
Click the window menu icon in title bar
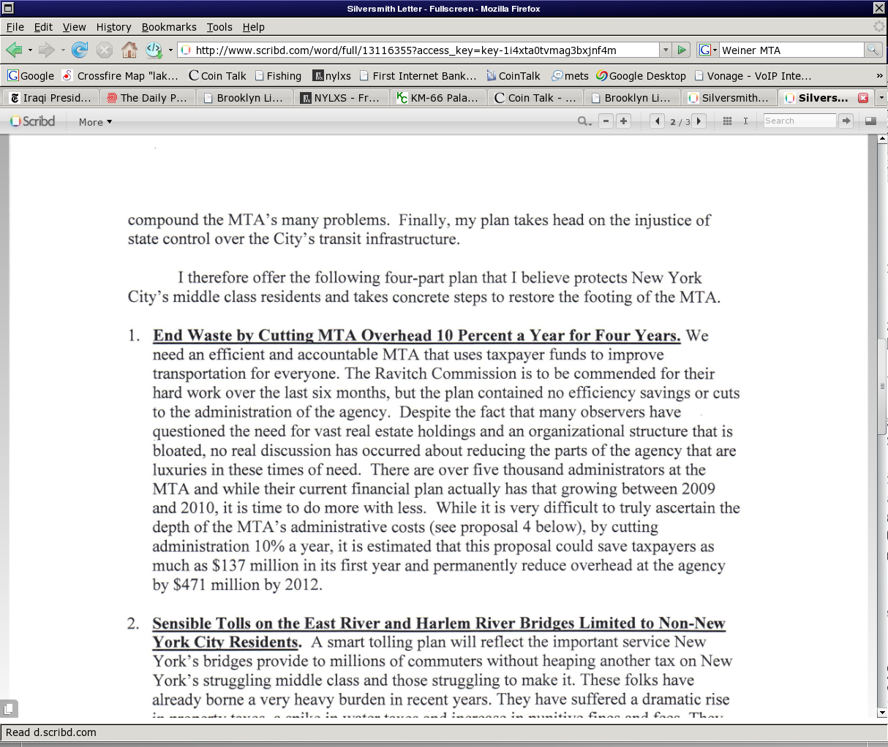click(7, 8)
